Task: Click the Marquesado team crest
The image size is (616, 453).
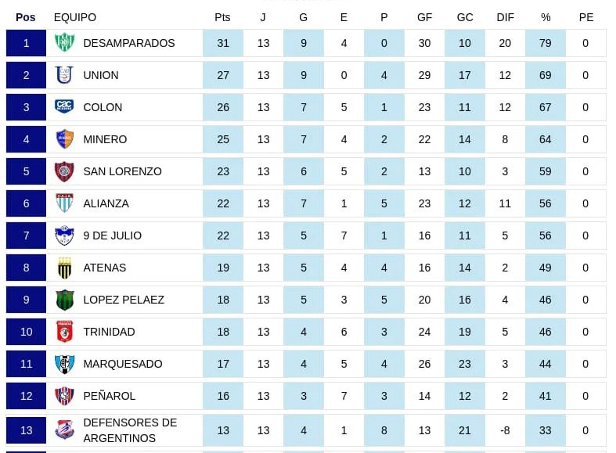Action: tap(64, 364)
